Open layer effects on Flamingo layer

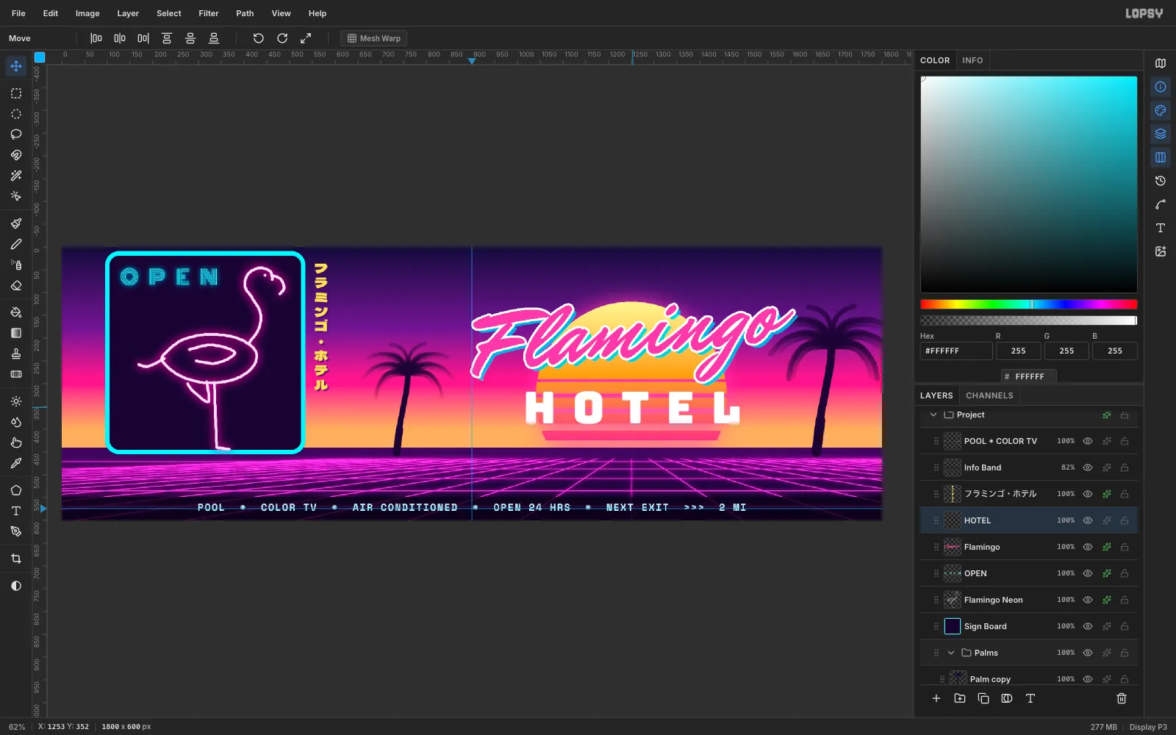point(1106,547)
